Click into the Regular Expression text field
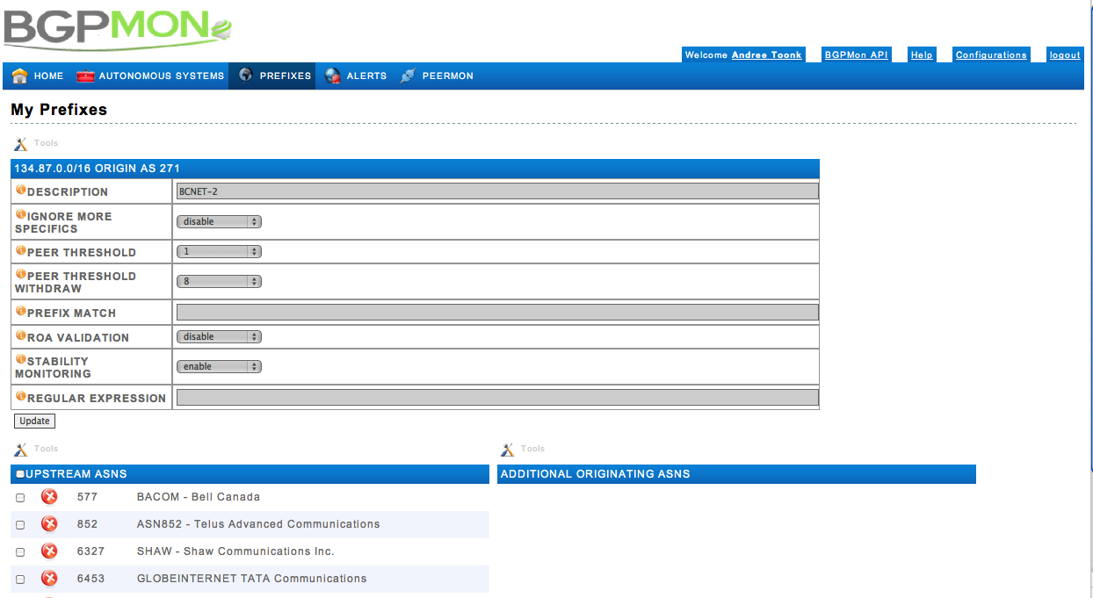Image resolution: width=1093 pixels, height=598 pixels. pos(497,398)
